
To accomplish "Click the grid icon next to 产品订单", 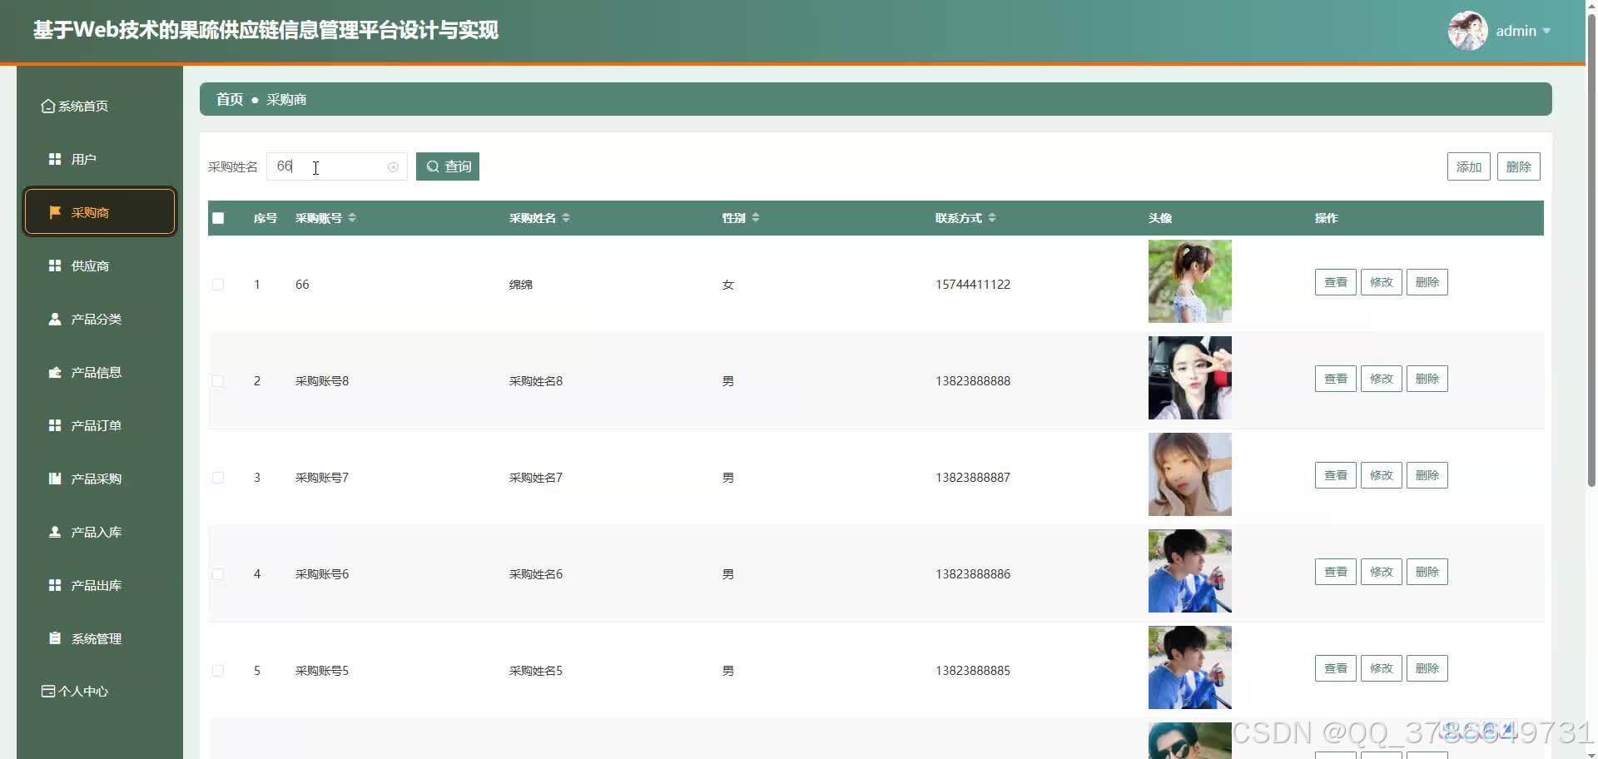I will pos(55,425).
